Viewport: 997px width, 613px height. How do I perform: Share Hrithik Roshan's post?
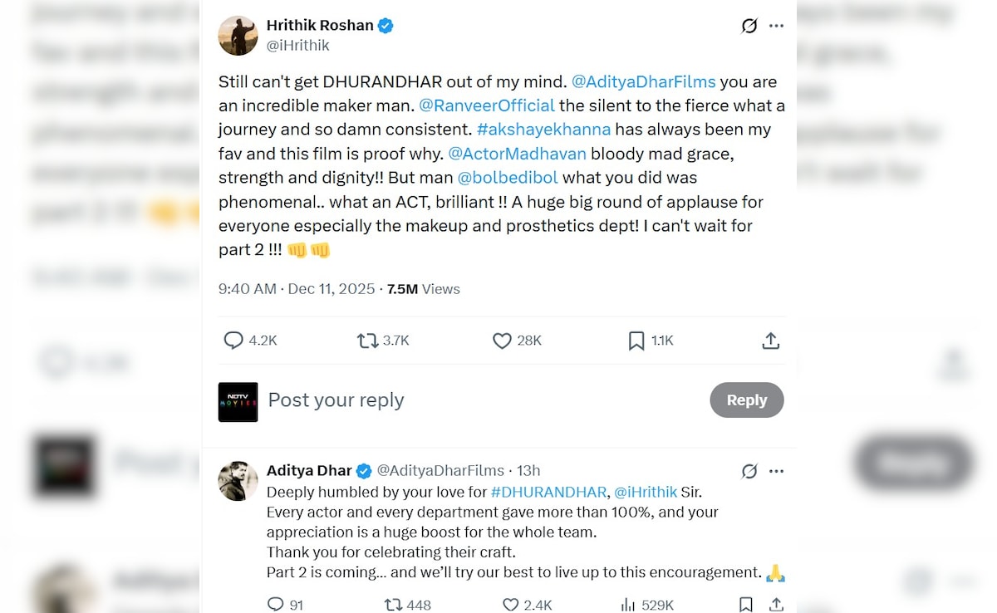coord(770,341)
